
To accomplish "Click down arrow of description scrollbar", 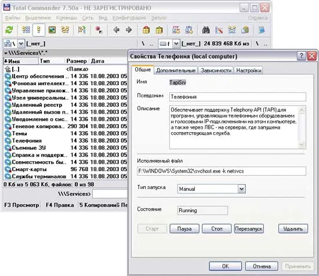I will coord(302,144).
